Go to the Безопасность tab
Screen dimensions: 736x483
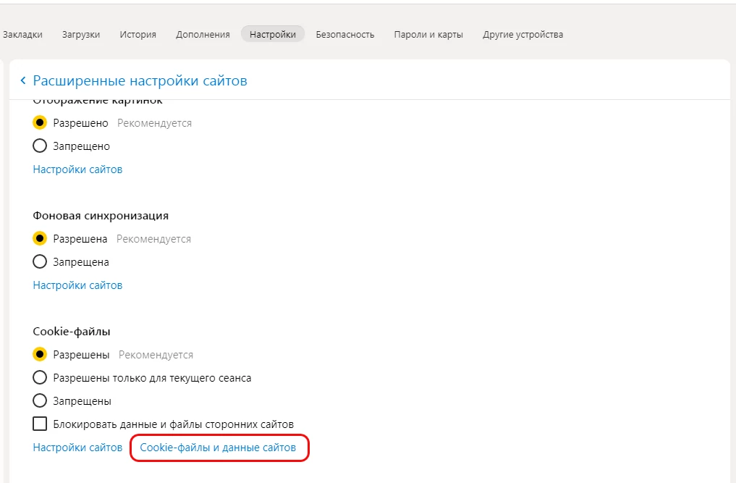pyautogui.click(x=344, y=34)
